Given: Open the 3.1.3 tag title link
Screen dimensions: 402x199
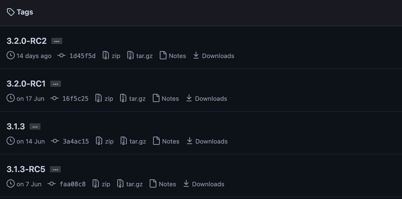Looking at the screenshot, I should (16, 126).
